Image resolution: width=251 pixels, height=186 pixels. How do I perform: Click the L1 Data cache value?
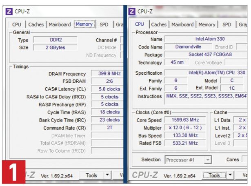pos(241,120)
